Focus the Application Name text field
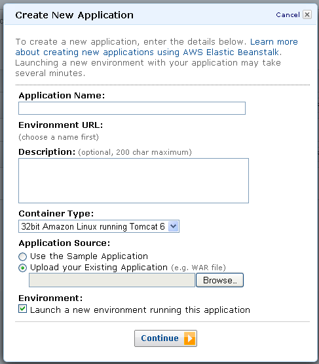This screenshot has height=364, width=319. point(132,108)
